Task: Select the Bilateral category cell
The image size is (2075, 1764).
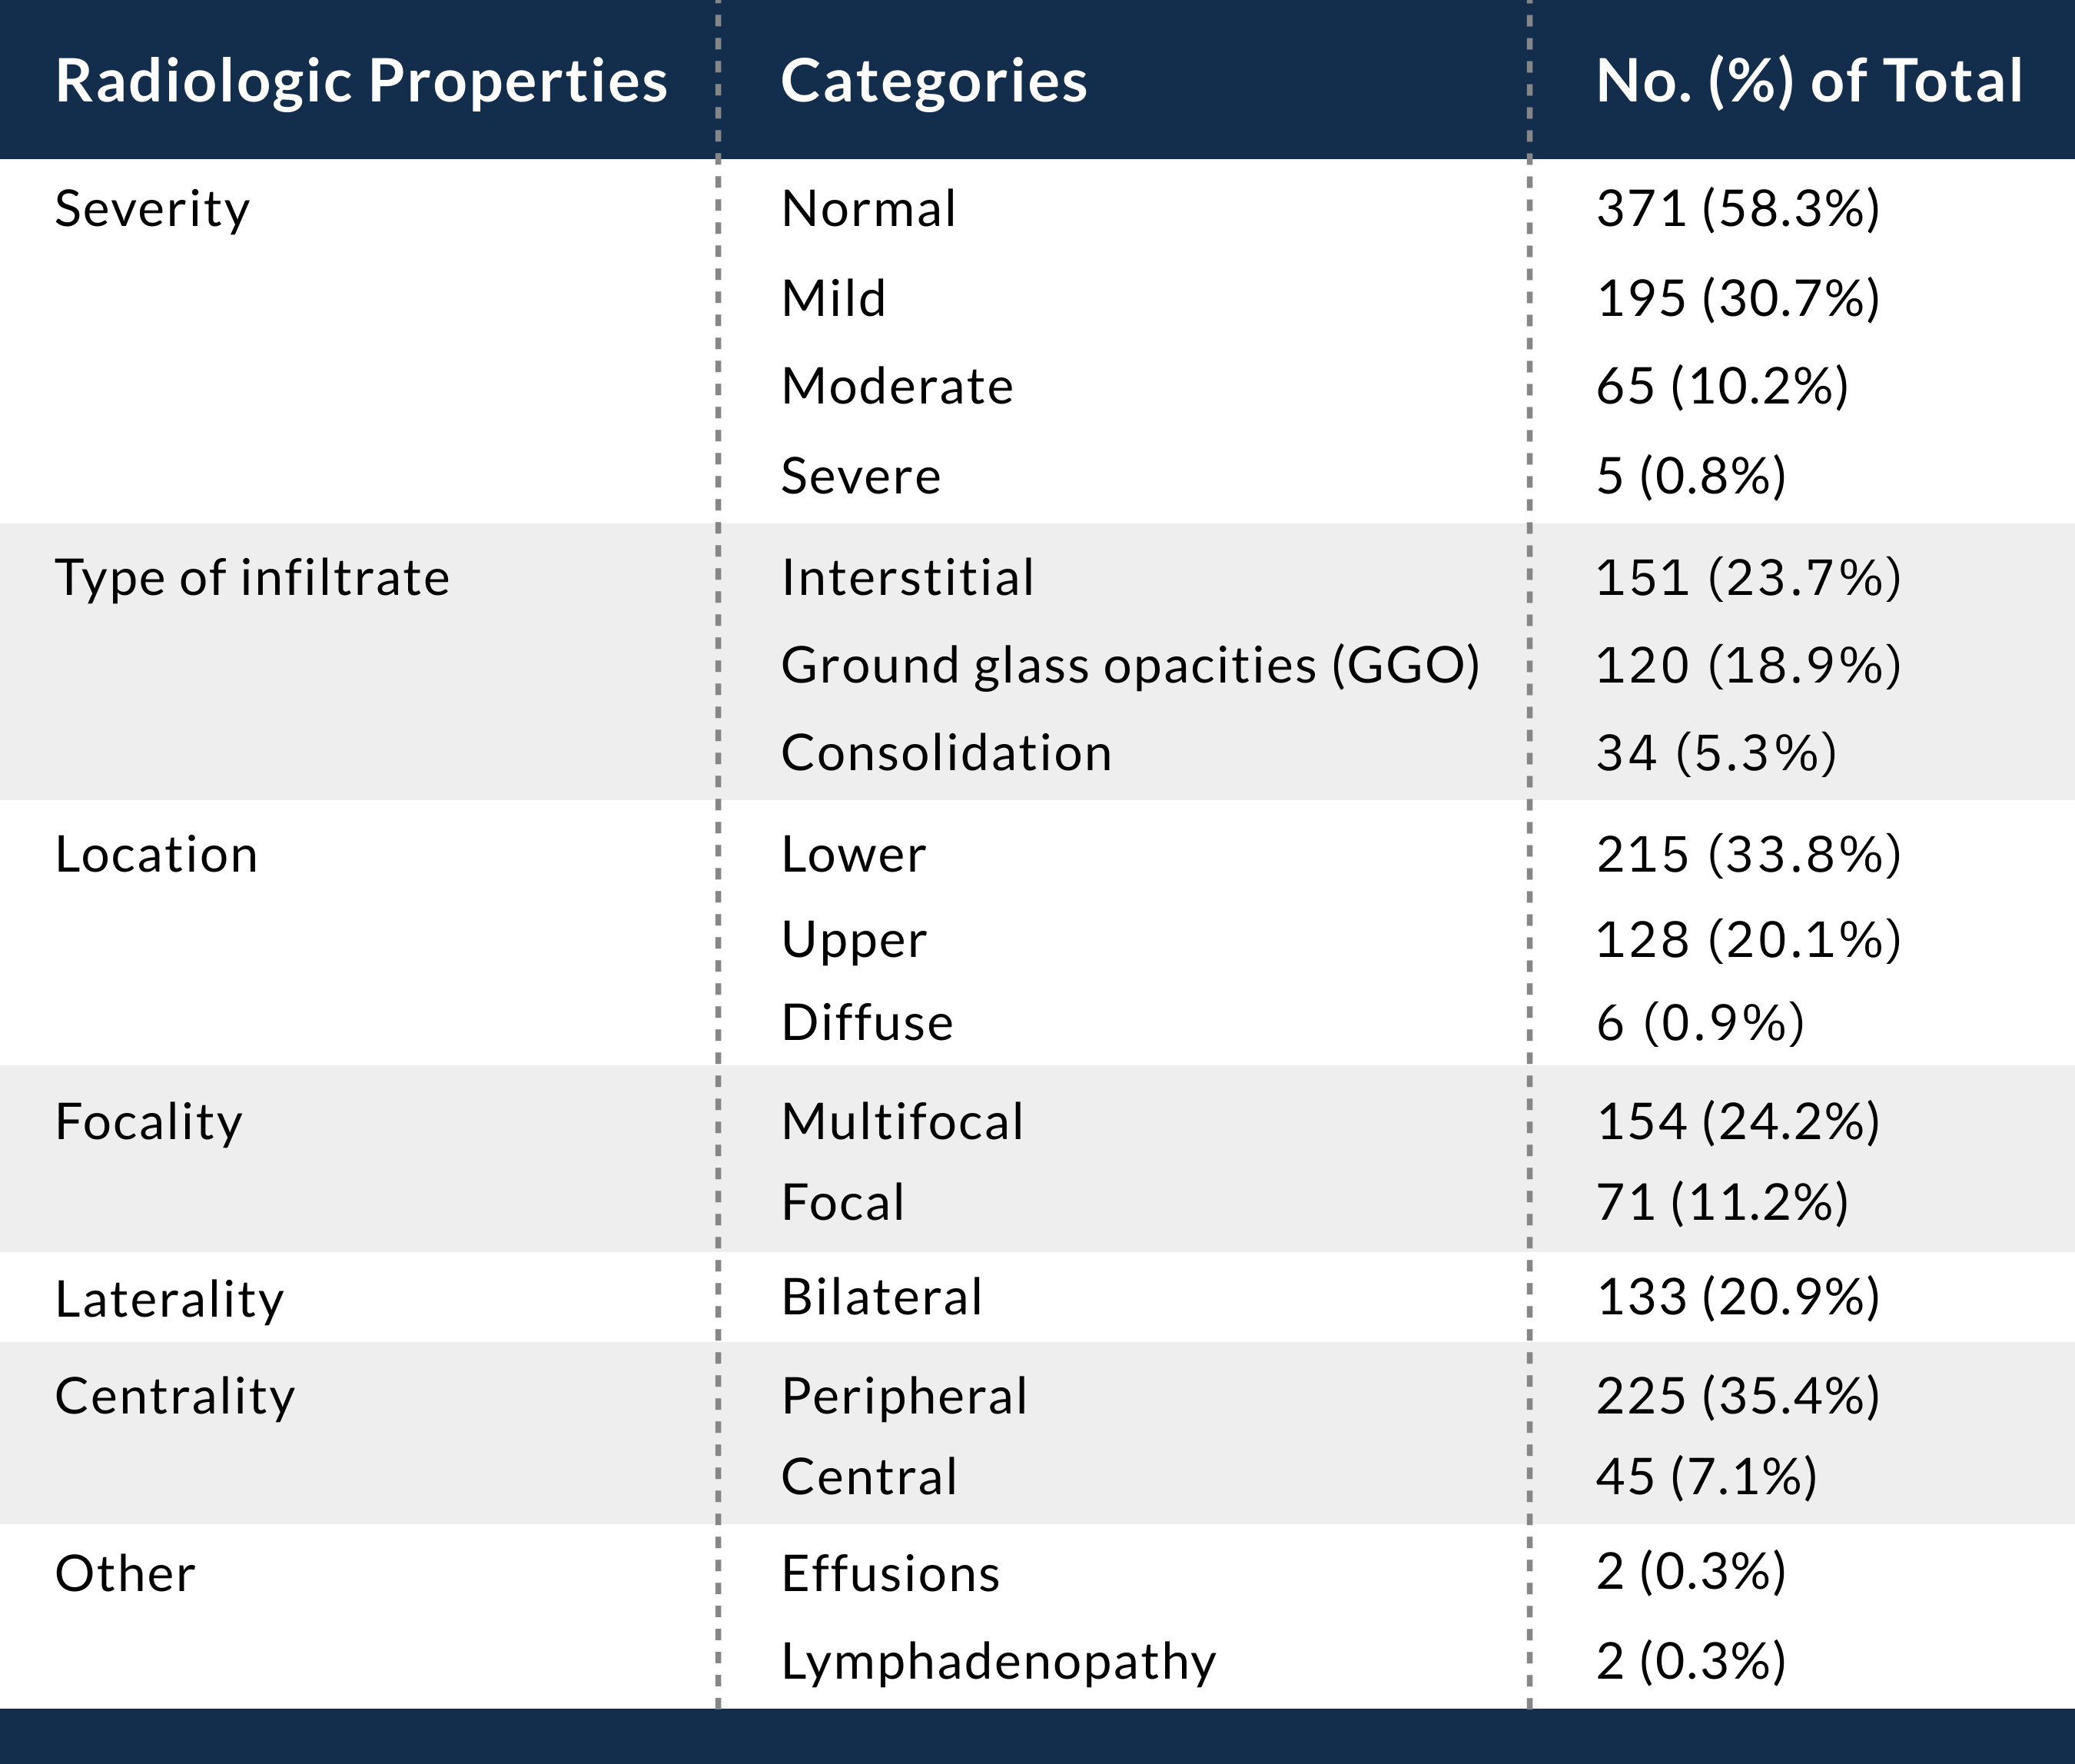Action: pyautogui.click(x=882, y=1298)
